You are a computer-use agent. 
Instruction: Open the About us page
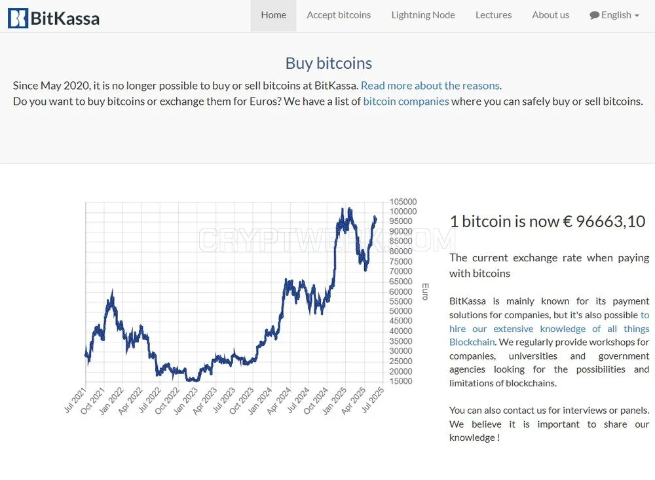[x=551, y=16]
